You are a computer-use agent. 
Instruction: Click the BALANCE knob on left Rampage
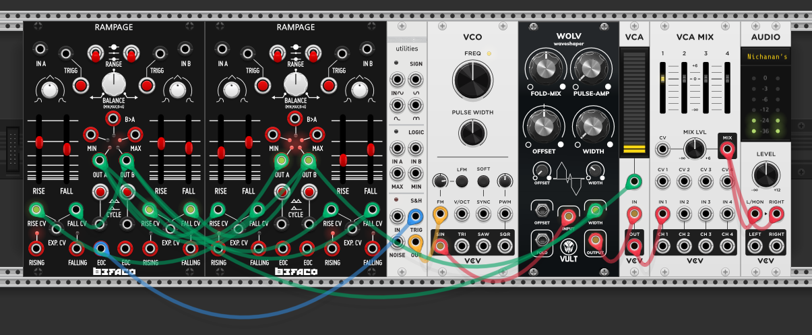(114, 84)
